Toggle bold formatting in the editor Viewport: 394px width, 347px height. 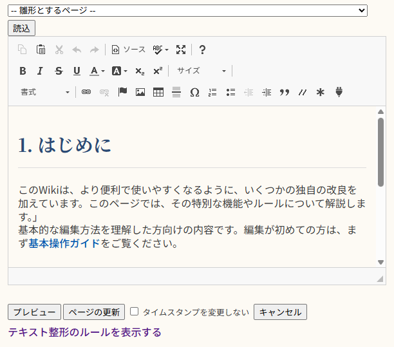coord(23,71)
